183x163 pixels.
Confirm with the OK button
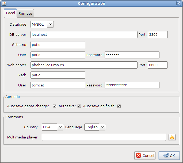169,156
